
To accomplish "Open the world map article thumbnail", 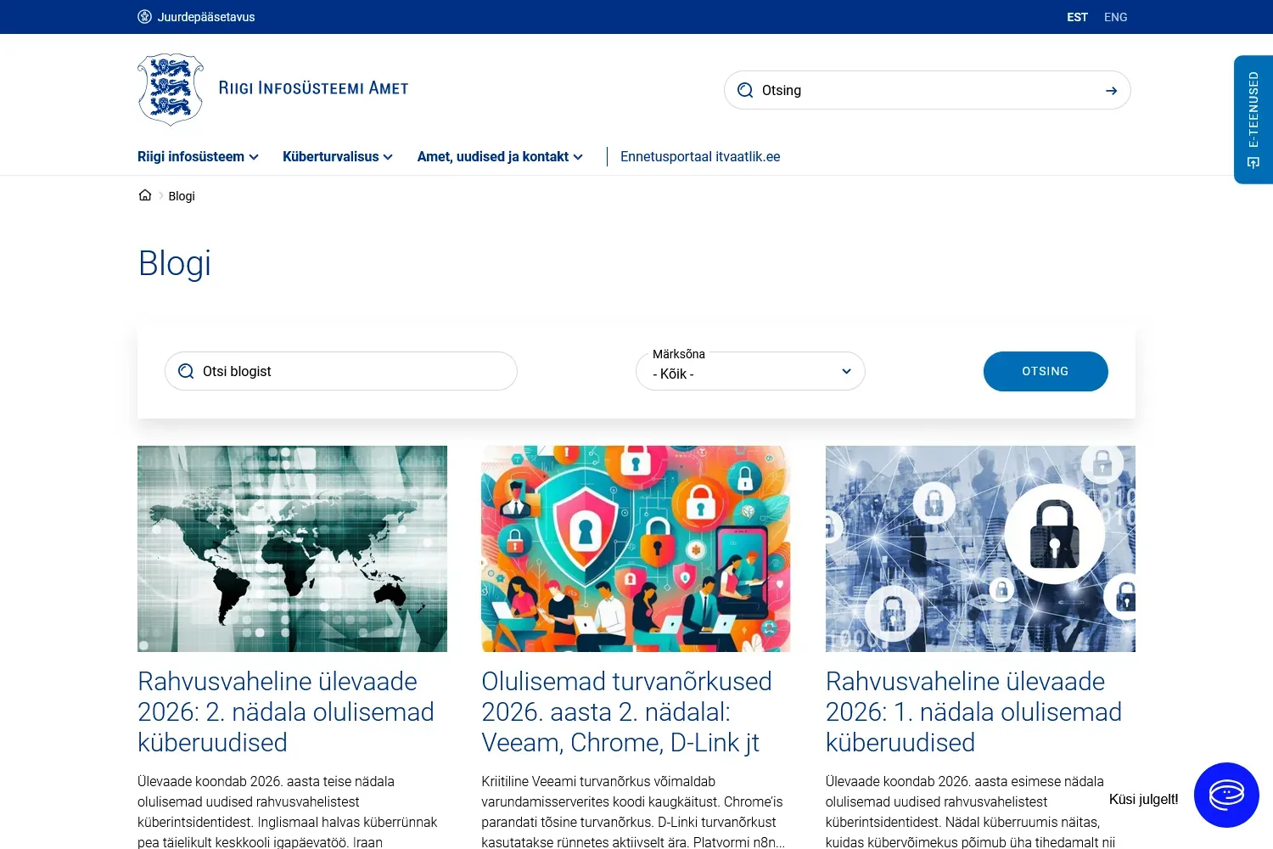I will [292, 548].
